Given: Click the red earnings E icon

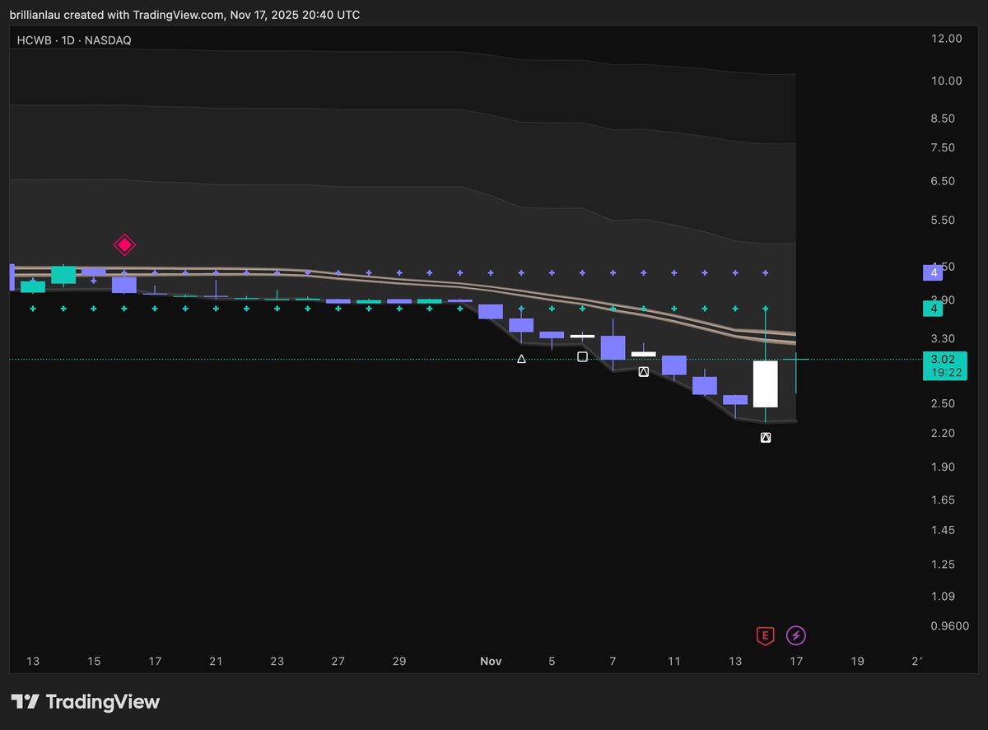Looking at the screenshot, I should 766,635.
